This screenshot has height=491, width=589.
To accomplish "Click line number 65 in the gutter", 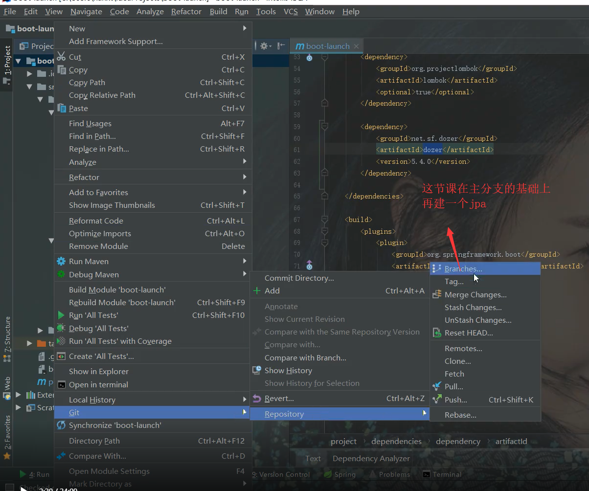I will (297, 196).
